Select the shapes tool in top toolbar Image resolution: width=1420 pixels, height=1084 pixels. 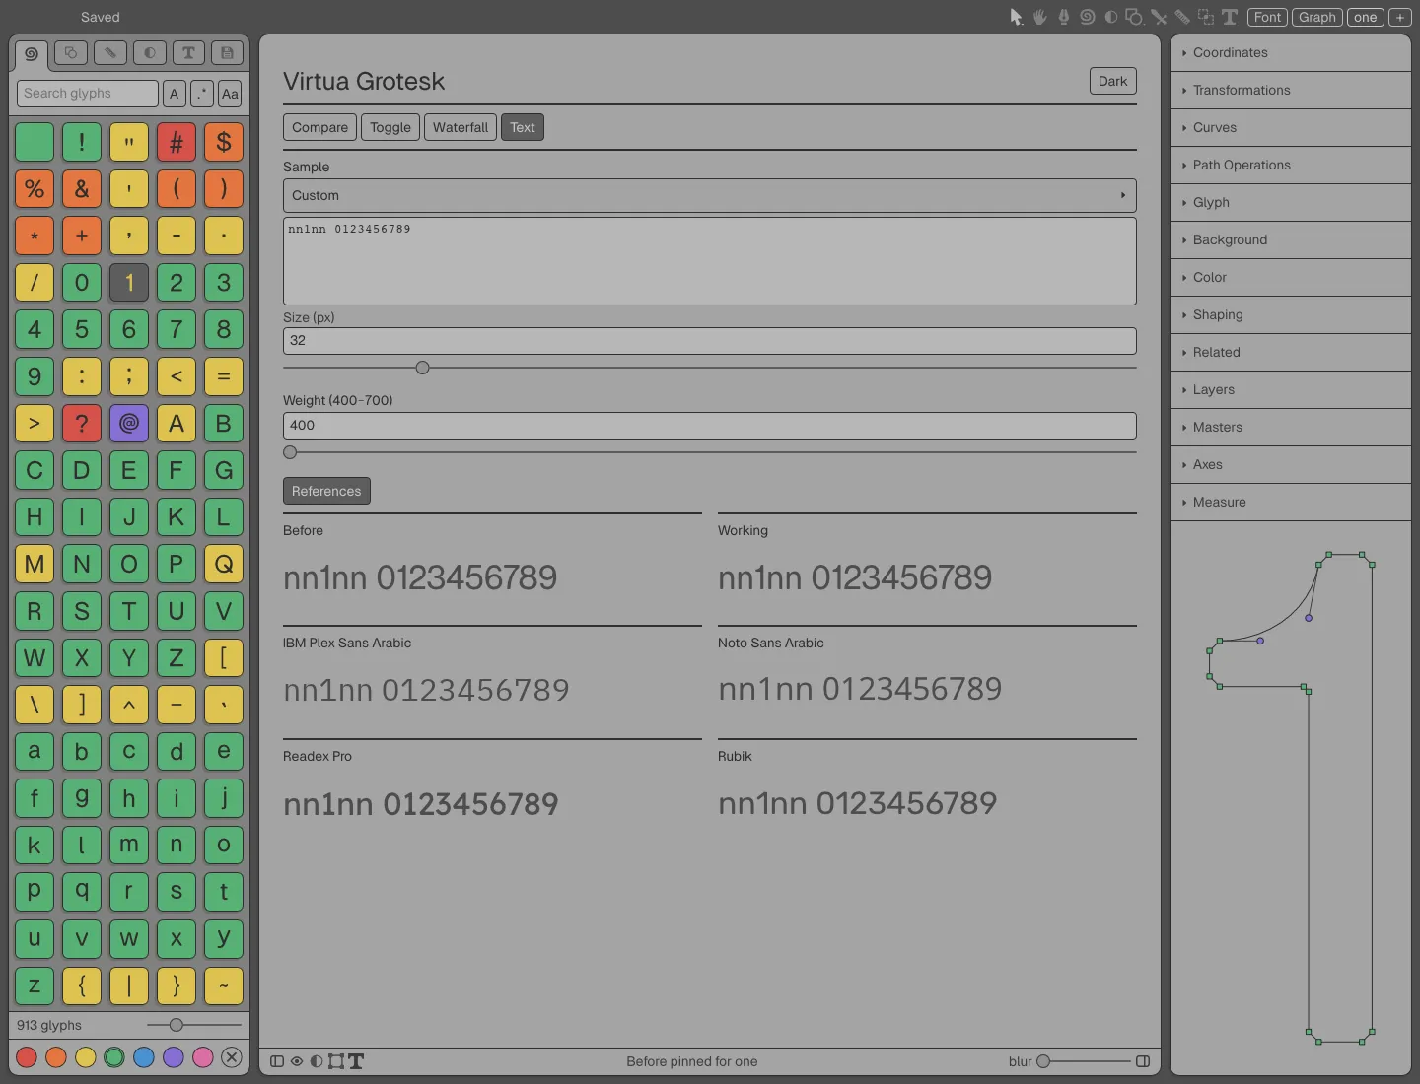pyautogui.click(x=1135, y=17)
